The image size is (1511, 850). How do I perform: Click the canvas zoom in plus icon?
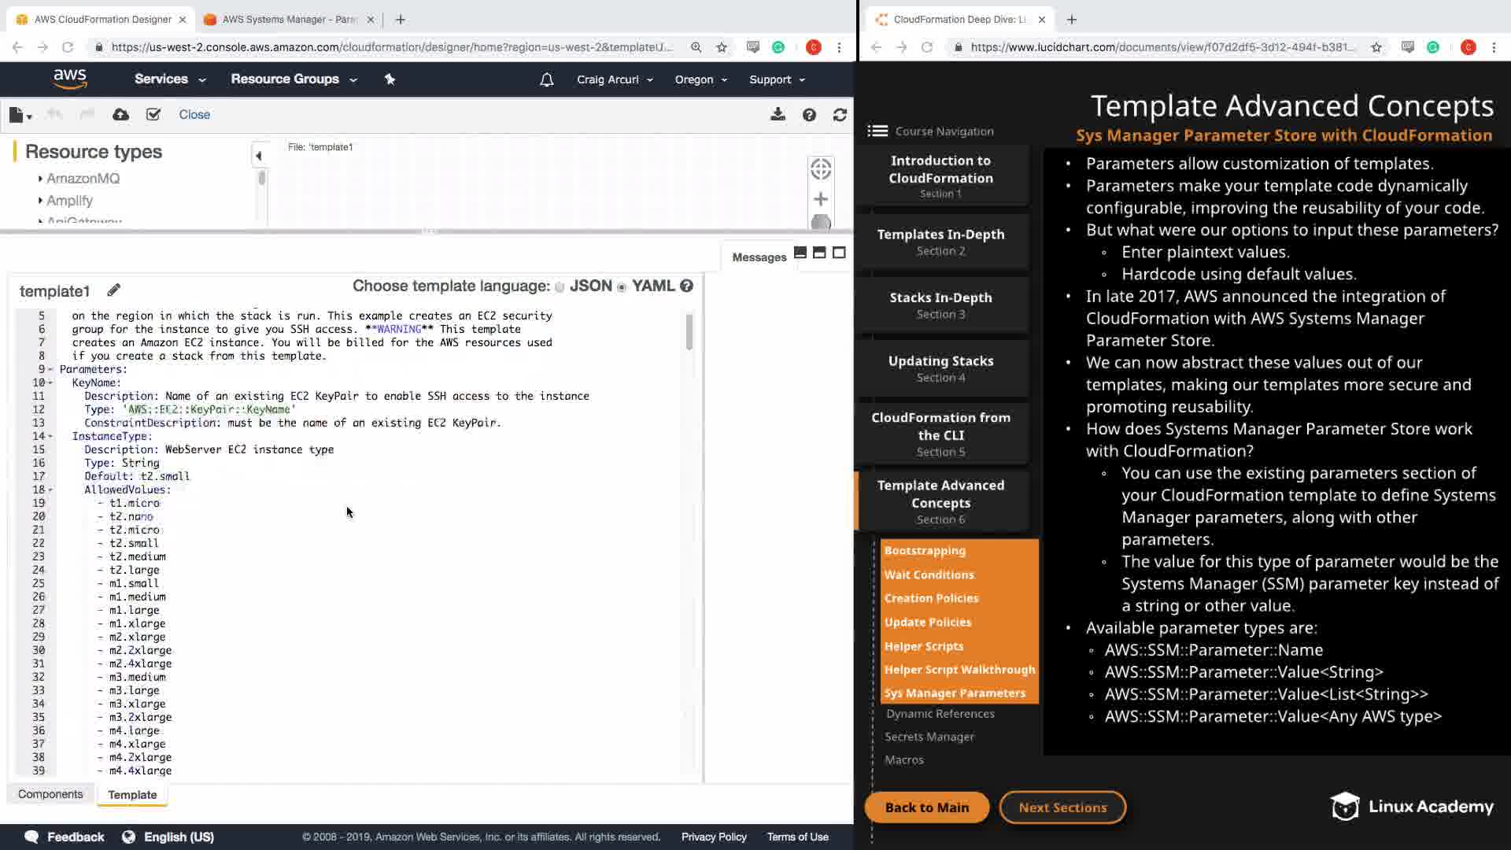pyautogui.click(x=821, y=199)
